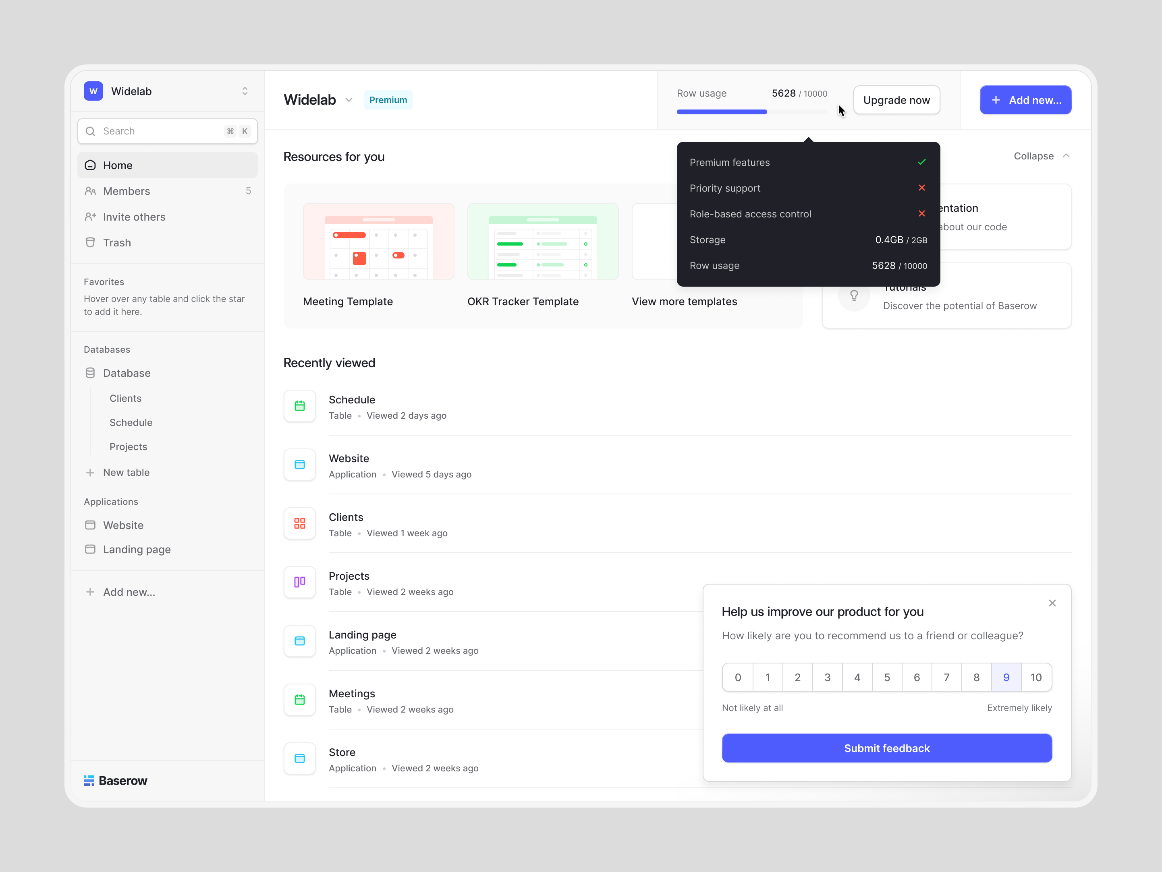Click the Website application icon in Recently viewed
This screenshot has width=1162, height=872.
[x=300, y=465]
